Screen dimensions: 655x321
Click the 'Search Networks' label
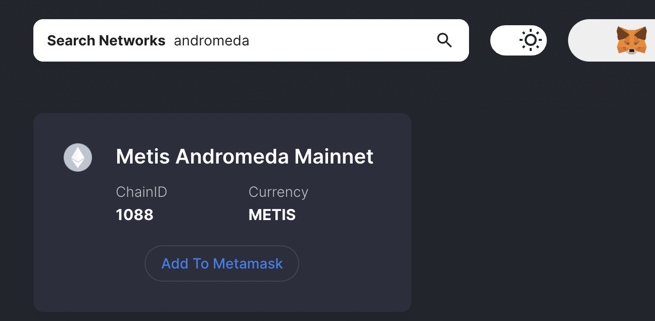[x=106, y=41]
